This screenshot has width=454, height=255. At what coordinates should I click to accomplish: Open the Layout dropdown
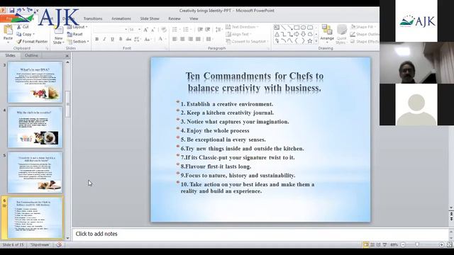pos(77,27)
